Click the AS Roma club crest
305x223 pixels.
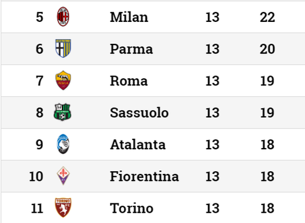pyautogui.click(x=63, y=80)
